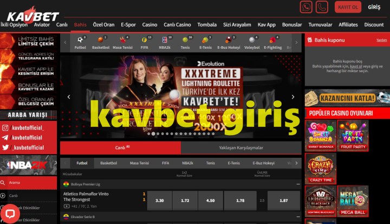Open the WhatsApp contact icon
Screen dimensions: 390x224
pyautogui.click(x=306, y=7)
